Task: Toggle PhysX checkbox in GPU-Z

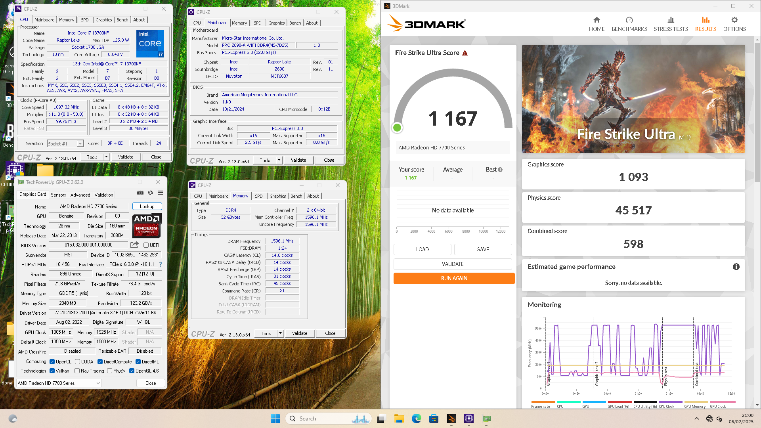Action: (x=109, y=371)
